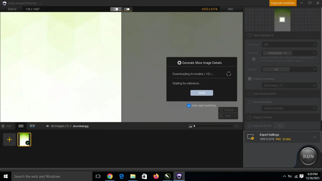
Task: Click the Add button in file bar
Action: (7, 126)
